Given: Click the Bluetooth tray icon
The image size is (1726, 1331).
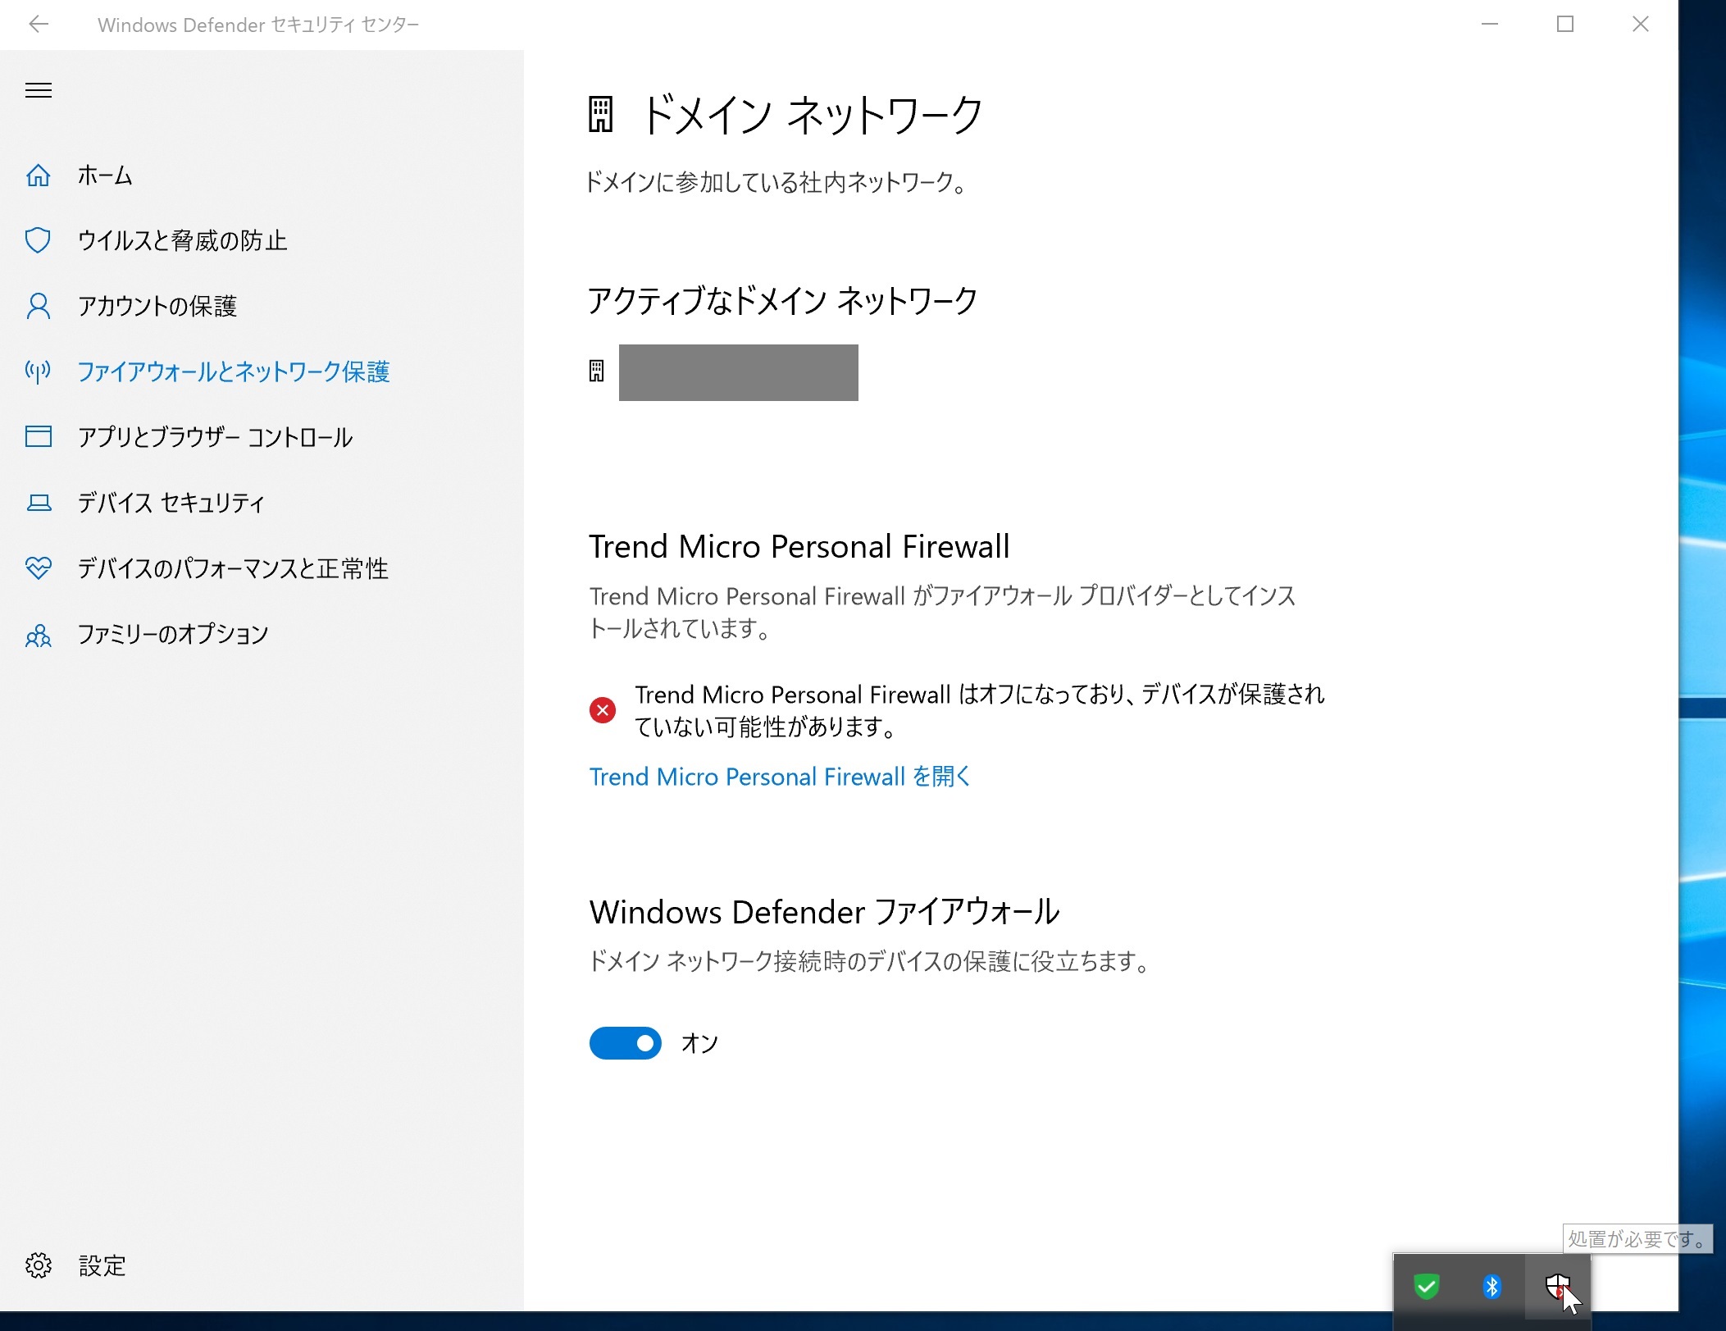Looking at the screenshot, I should 1492,1286.
